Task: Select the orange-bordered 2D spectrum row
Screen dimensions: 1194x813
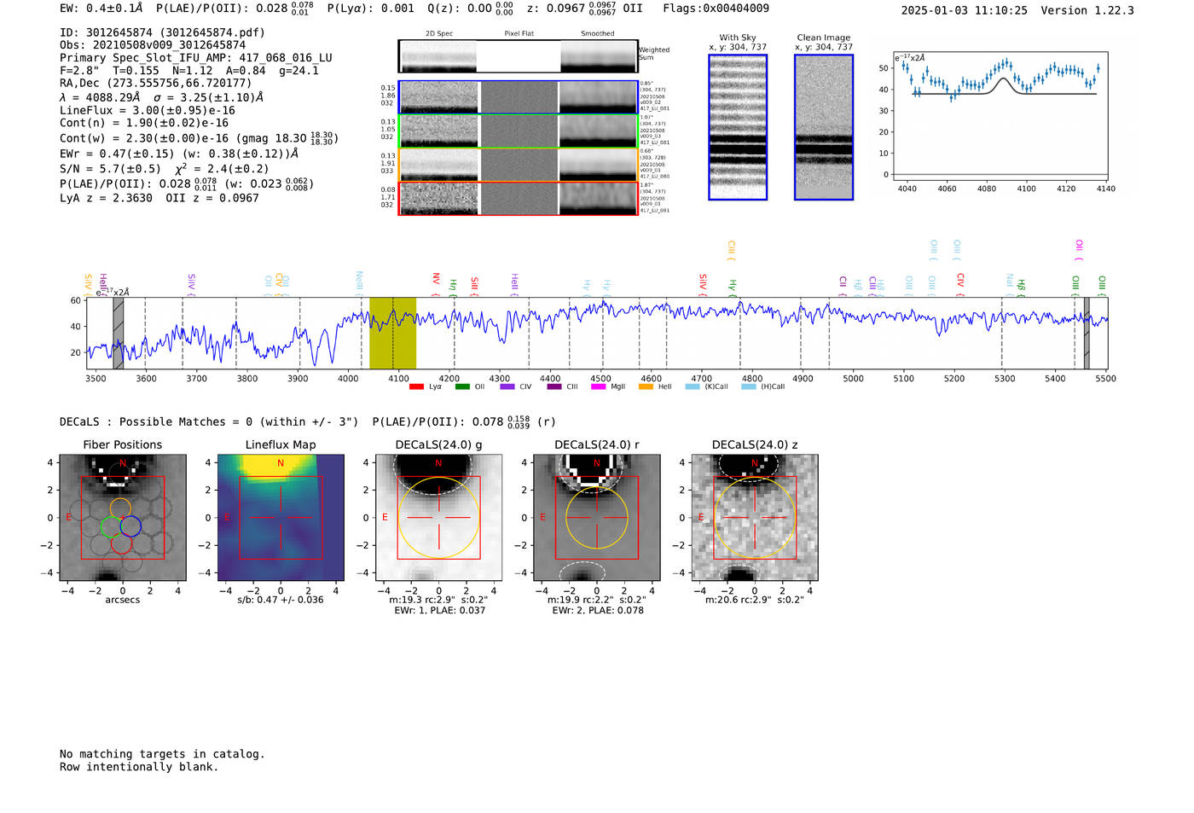Action: (x=519, y=164)
